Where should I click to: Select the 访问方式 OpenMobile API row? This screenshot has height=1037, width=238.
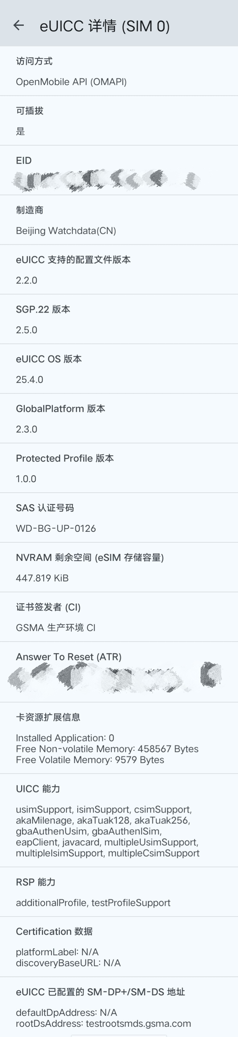click(119, 72)
